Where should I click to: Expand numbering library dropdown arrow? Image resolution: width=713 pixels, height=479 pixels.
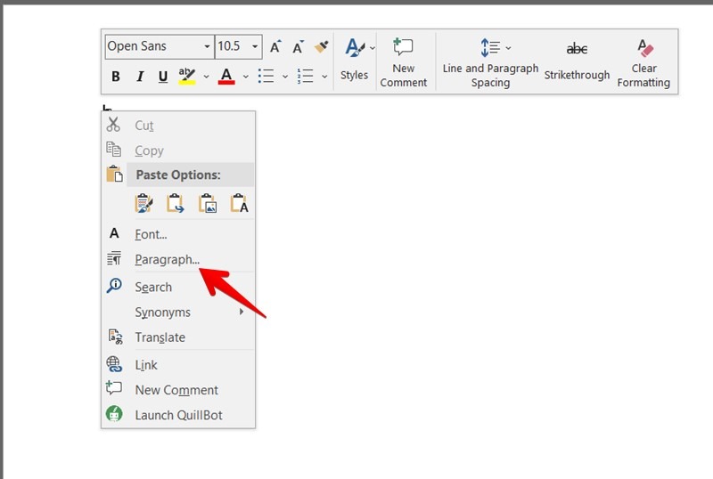pyautogui.click(x=324, y=77)
